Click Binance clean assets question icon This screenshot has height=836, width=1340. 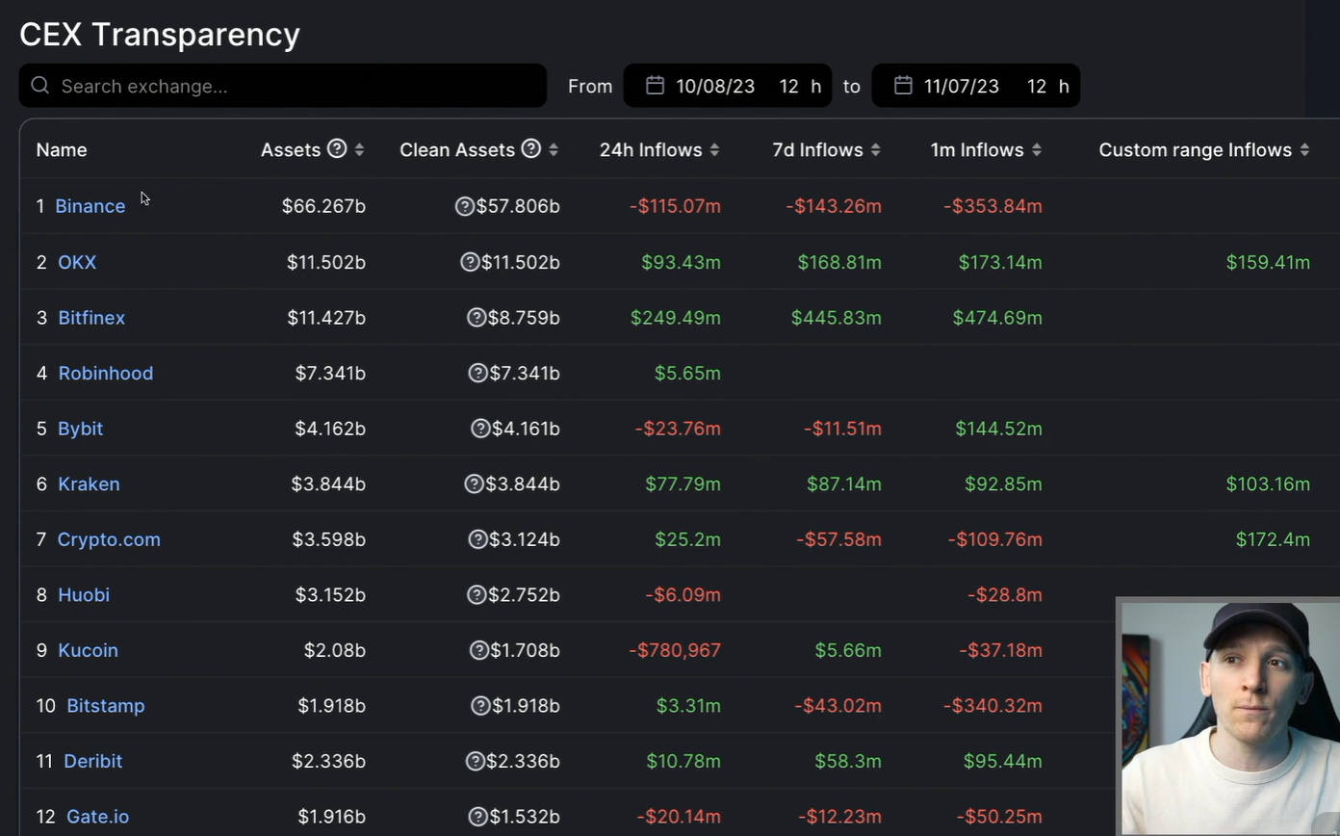coord(464,206)
